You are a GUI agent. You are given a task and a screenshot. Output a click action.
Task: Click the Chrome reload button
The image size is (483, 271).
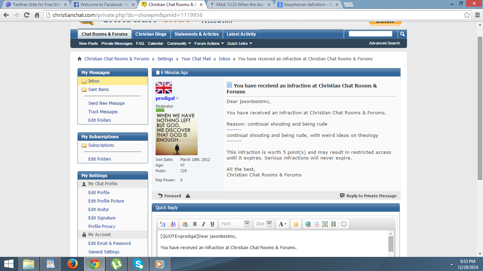click(x=27, y=15)
